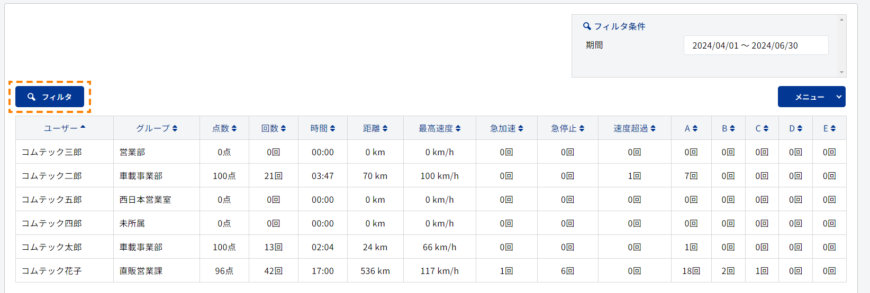Sort by 速度超過 sort icon
The height and width of the screenshot is (293, 870).
click(653, 128)
